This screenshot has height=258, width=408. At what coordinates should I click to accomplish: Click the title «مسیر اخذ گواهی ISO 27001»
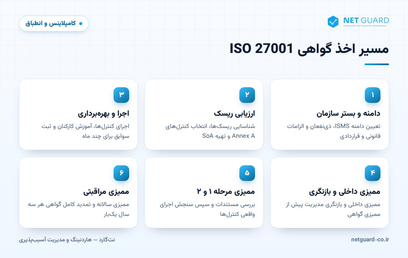coord(309,49)
